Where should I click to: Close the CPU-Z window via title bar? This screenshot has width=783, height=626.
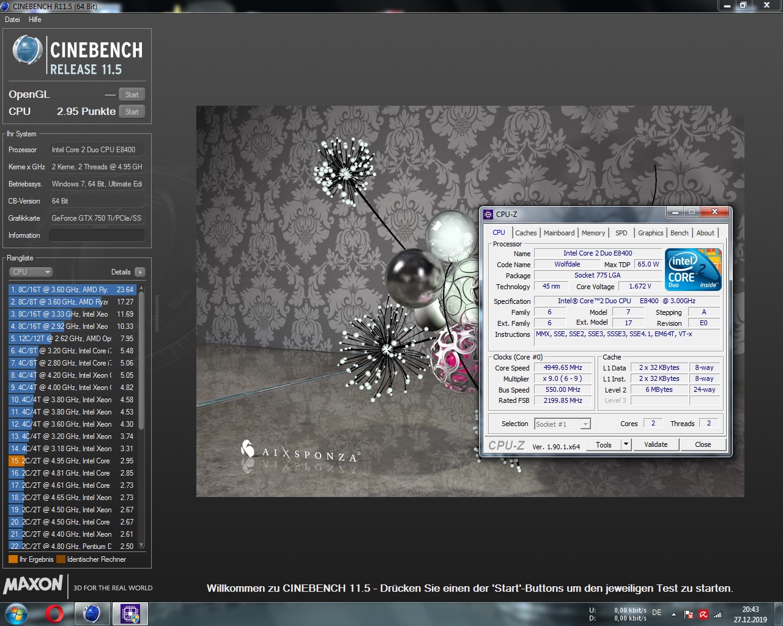pos(714,212)
